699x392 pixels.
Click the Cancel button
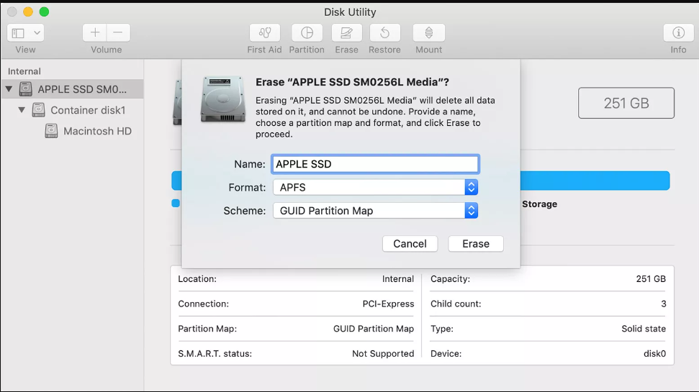point(410,244)
